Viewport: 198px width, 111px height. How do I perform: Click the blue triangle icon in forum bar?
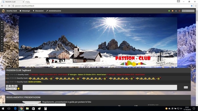coord(176,11)
